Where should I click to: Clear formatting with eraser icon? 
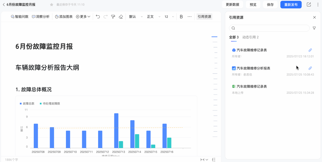point(121,16)
